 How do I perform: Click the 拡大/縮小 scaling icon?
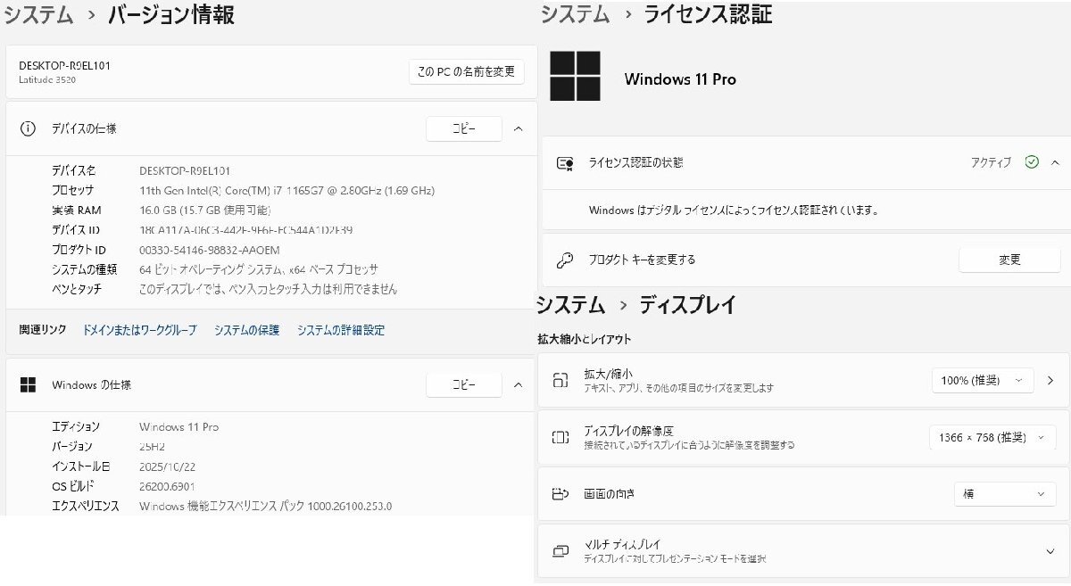(562, 380)
